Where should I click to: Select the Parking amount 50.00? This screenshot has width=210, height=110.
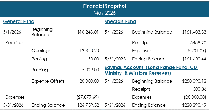click(x=93, y=59)
